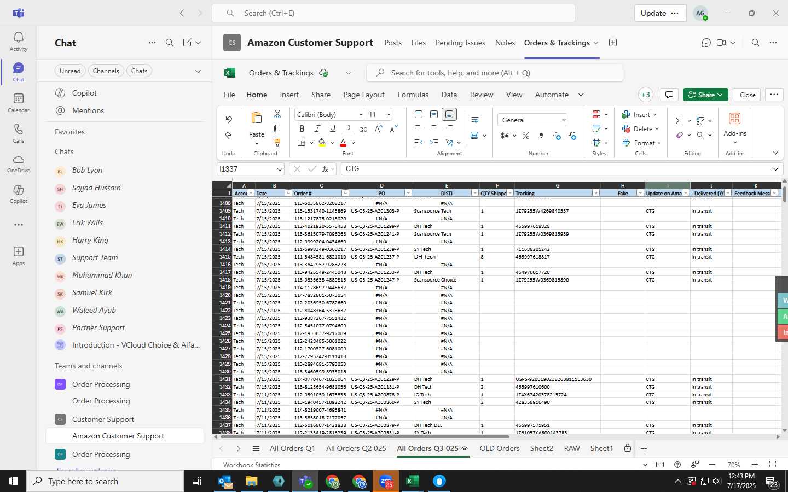Select the Format Painter brush
This screenshot has width=788, height=492.
click(x=277, y=142)
